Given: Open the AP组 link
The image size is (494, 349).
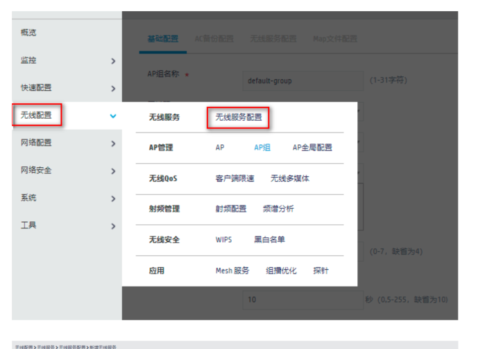Looking at the screenshot, I should point(262,147).
